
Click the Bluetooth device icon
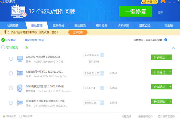pyautogui.click(x=20, y=88)
